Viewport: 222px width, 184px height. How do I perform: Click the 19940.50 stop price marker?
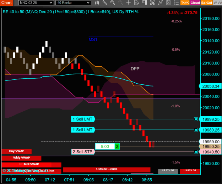pyautogui.click(x=210, y=152)
